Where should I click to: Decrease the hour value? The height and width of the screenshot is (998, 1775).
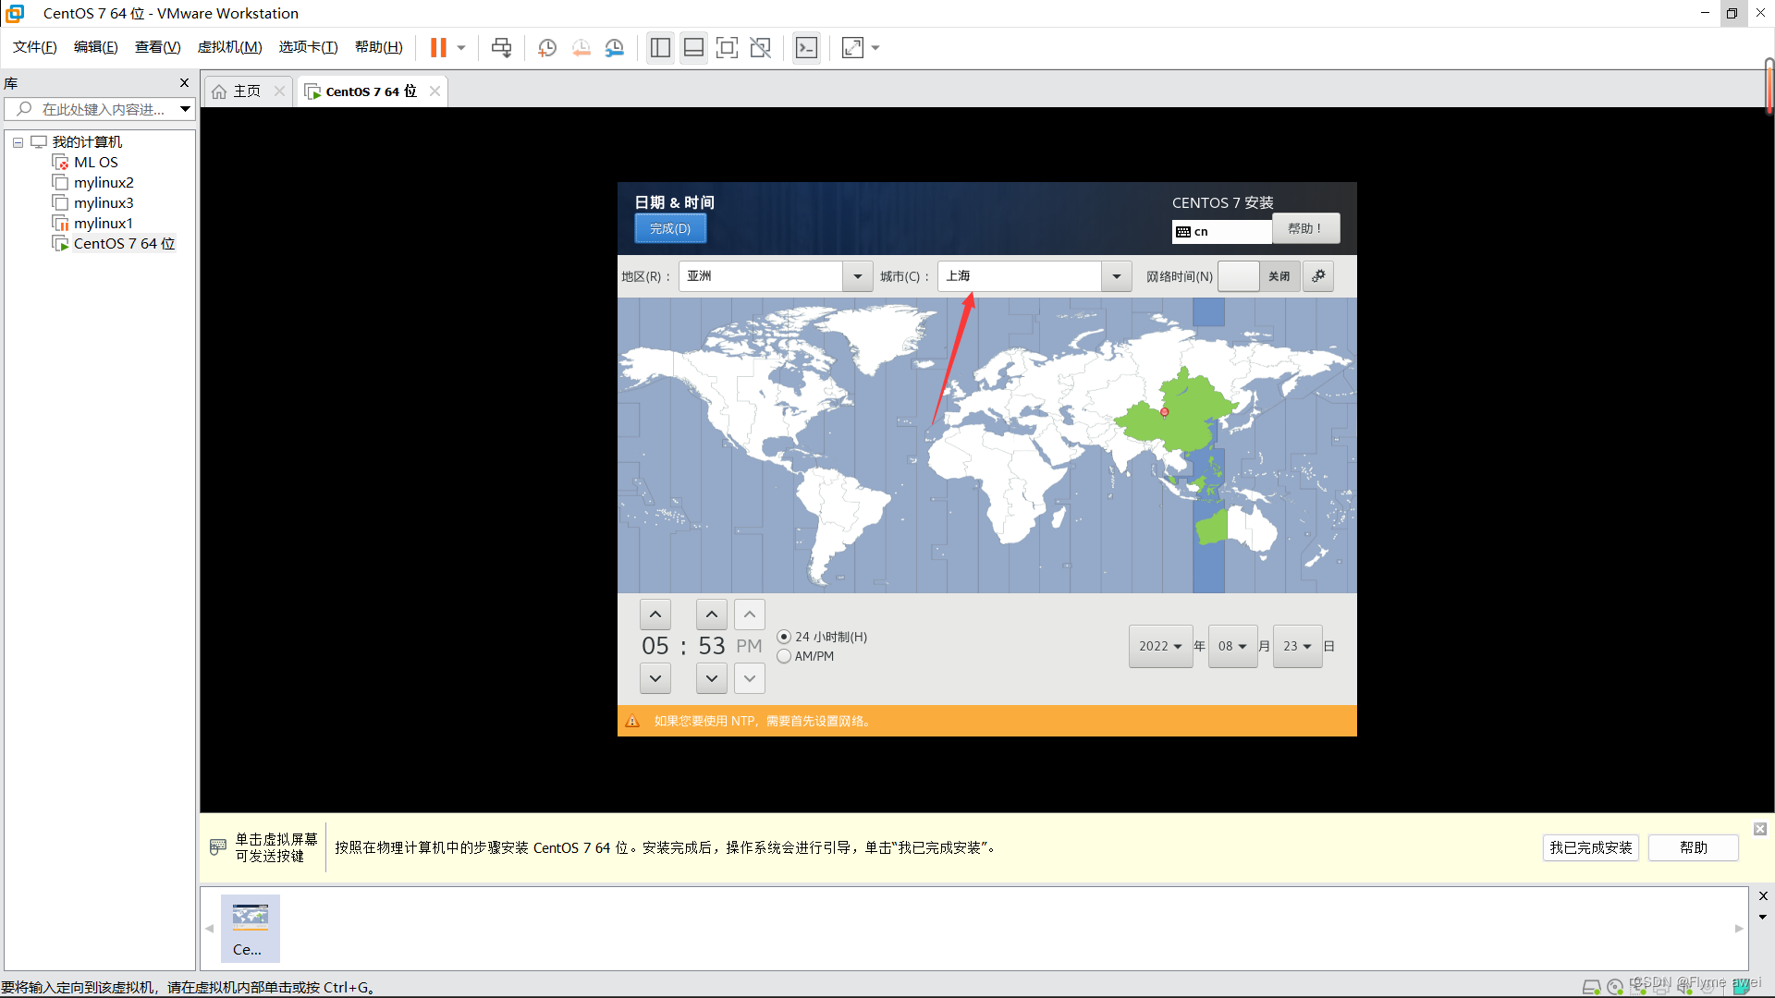(655, 678)
